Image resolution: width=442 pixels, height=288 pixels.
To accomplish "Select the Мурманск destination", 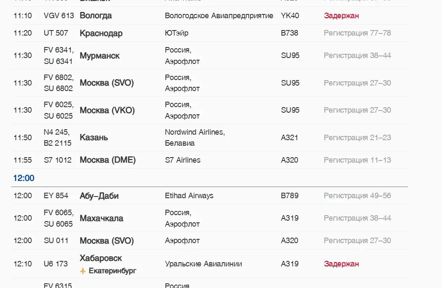I will pyautogui.click(x=100, y=55).
